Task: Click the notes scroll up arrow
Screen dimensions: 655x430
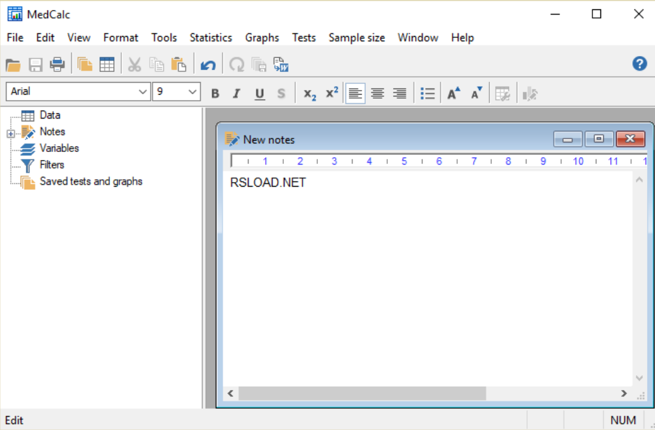Action: (x=639, y=180)
